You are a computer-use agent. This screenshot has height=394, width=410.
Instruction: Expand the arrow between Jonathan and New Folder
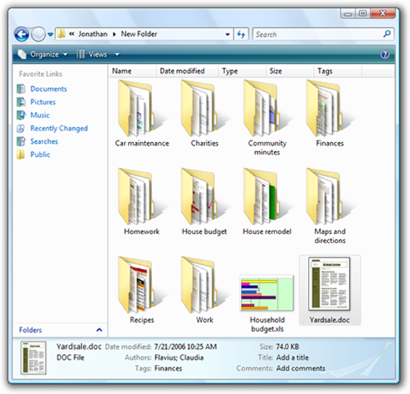114,34
